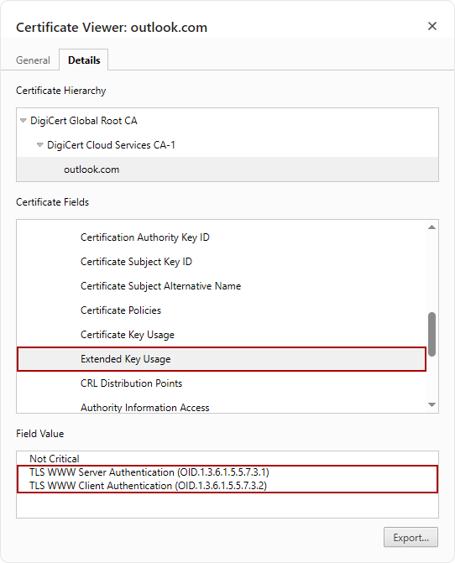
Task: Click the TLS WWW Client Authentication line
Action: click(x=148, y=486)
